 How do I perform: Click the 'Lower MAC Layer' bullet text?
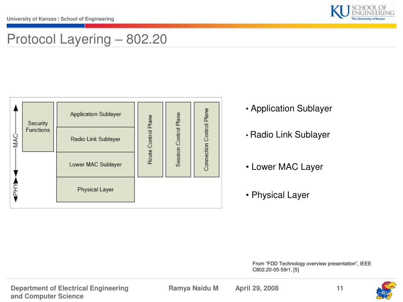click(287, 167)
